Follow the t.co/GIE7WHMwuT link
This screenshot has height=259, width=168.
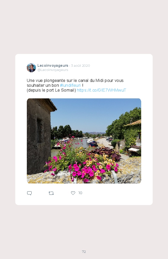[101, 90]
